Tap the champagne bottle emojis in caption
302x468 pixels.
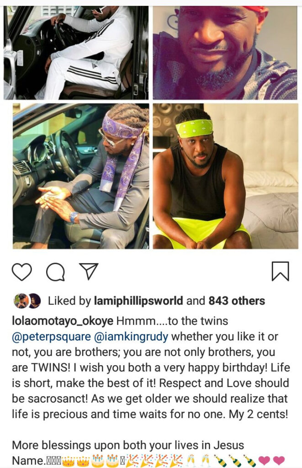(235, 461)
